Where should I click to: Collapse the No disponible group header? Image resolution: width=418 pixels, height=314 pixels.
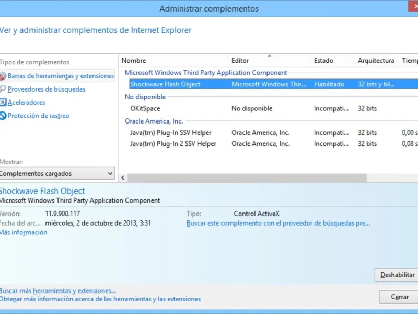(x=145, y=97)
